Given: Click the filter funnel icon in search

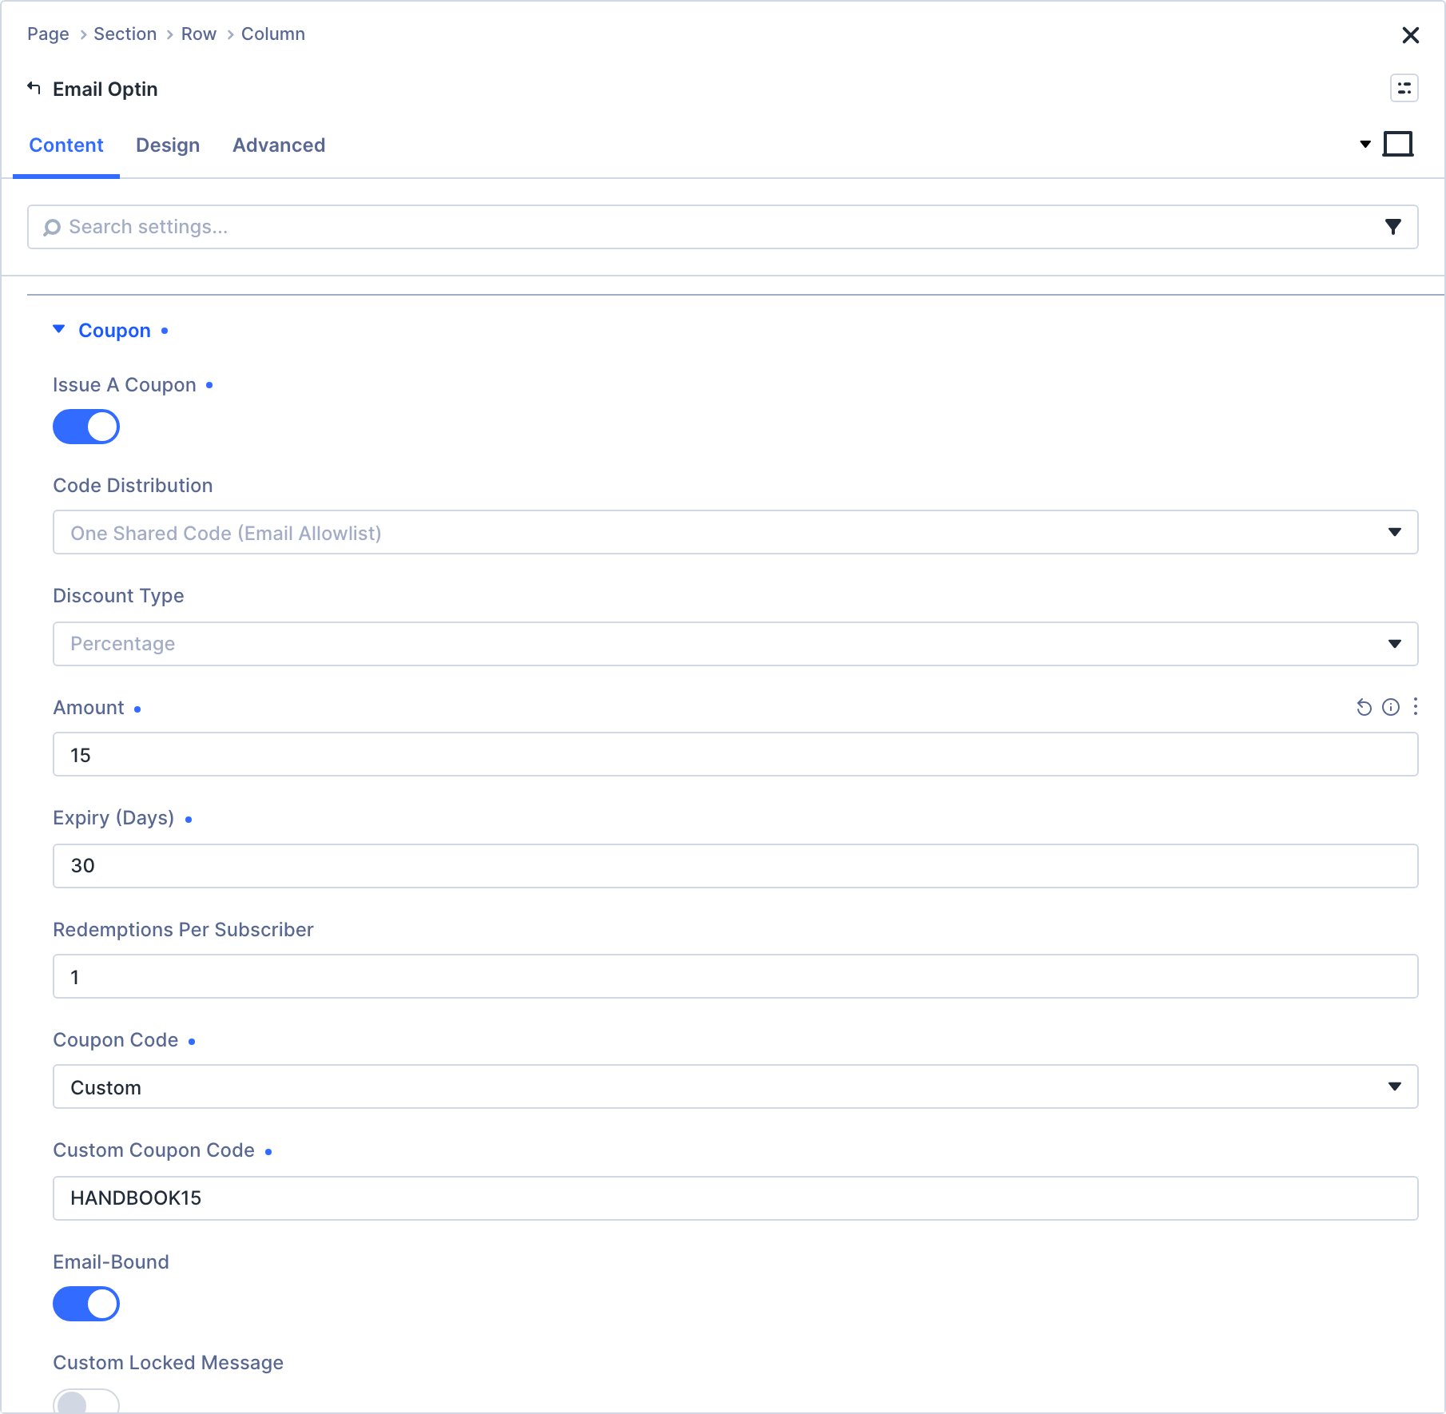Looking at the screenshot, I should click(x=1392, y=227).
